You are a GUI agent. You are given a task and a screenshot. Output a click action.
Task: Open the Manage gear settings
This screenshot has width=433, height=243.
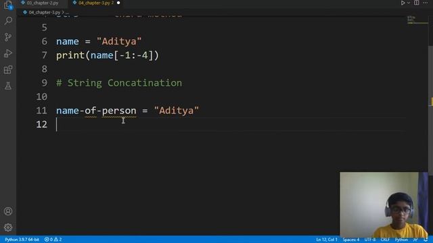8,227
